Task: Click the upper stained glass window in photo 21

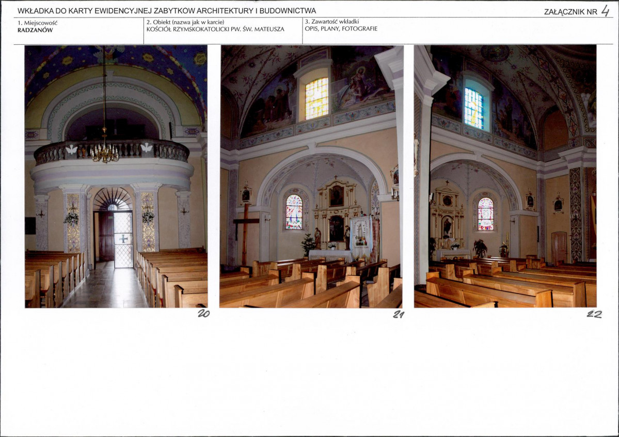Action: point(316,98)
